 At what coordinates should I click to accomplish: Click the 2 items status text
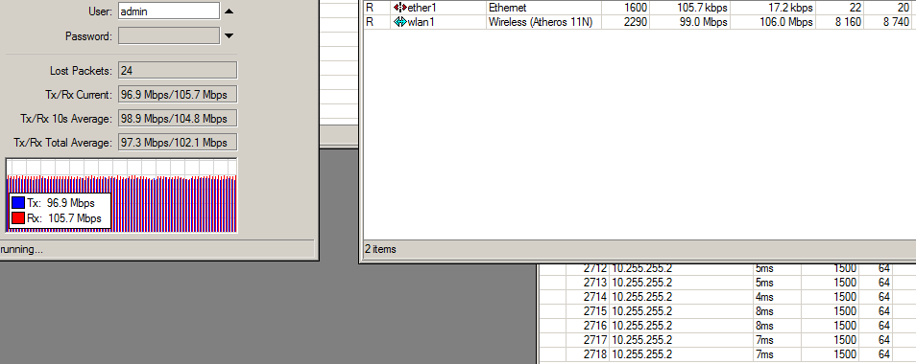click(x=380, y=249)
